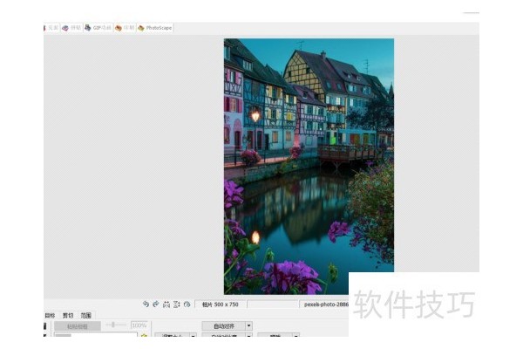
Task: Click the 相片 500 x 750 status text
Action: pyautogui.click(x=221, y=305)
